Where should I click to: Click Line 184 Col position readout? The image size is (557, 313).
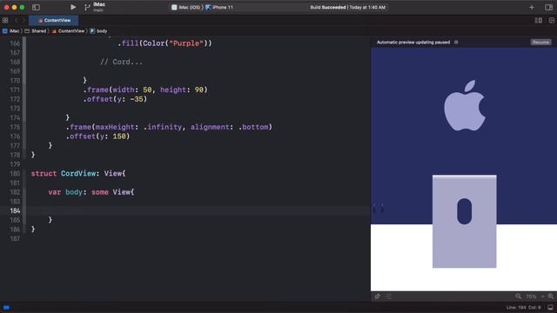pos(524,308)
